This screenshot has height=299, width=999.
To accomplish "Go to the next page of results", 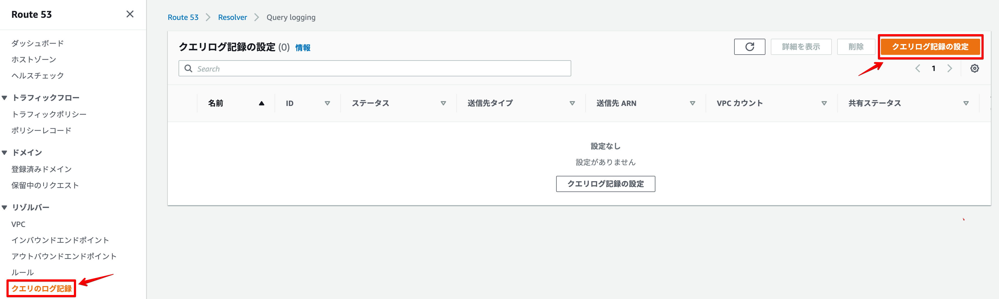I will [950, 68].
